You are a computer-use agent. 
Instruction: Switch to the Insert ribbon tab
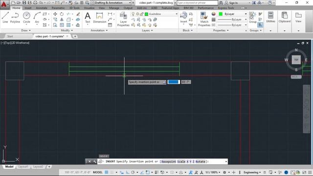click(28, 8)
